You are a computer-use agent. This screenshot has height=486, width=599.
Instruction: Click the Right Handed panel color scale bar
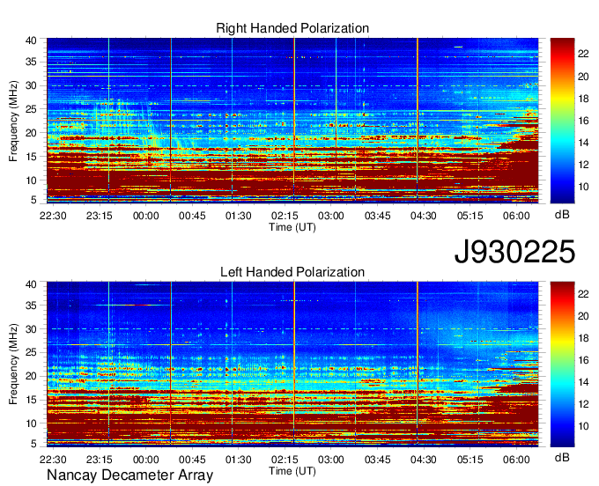[x=562, y=121]
